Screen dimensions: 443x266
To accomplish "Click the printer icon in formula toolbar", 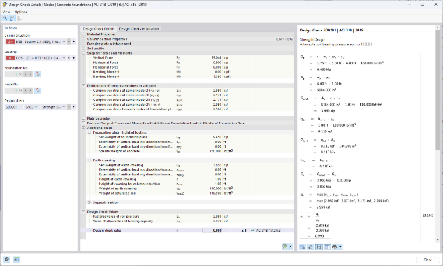I will coord(335,247).
